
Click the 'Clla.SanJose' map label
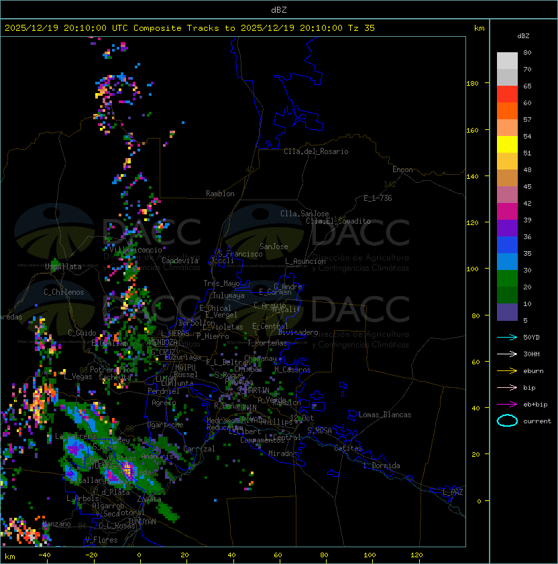pos(304,214)
